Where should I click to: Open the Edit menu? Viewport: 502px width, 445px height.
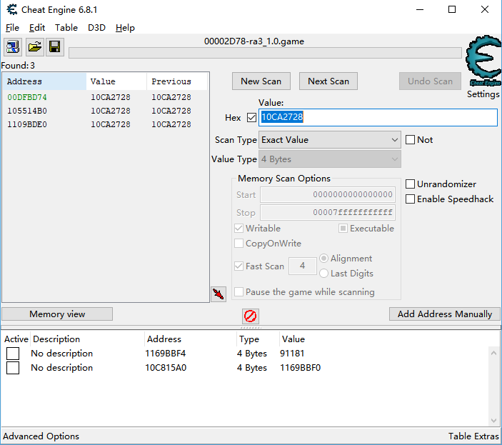tap(37, 28)
